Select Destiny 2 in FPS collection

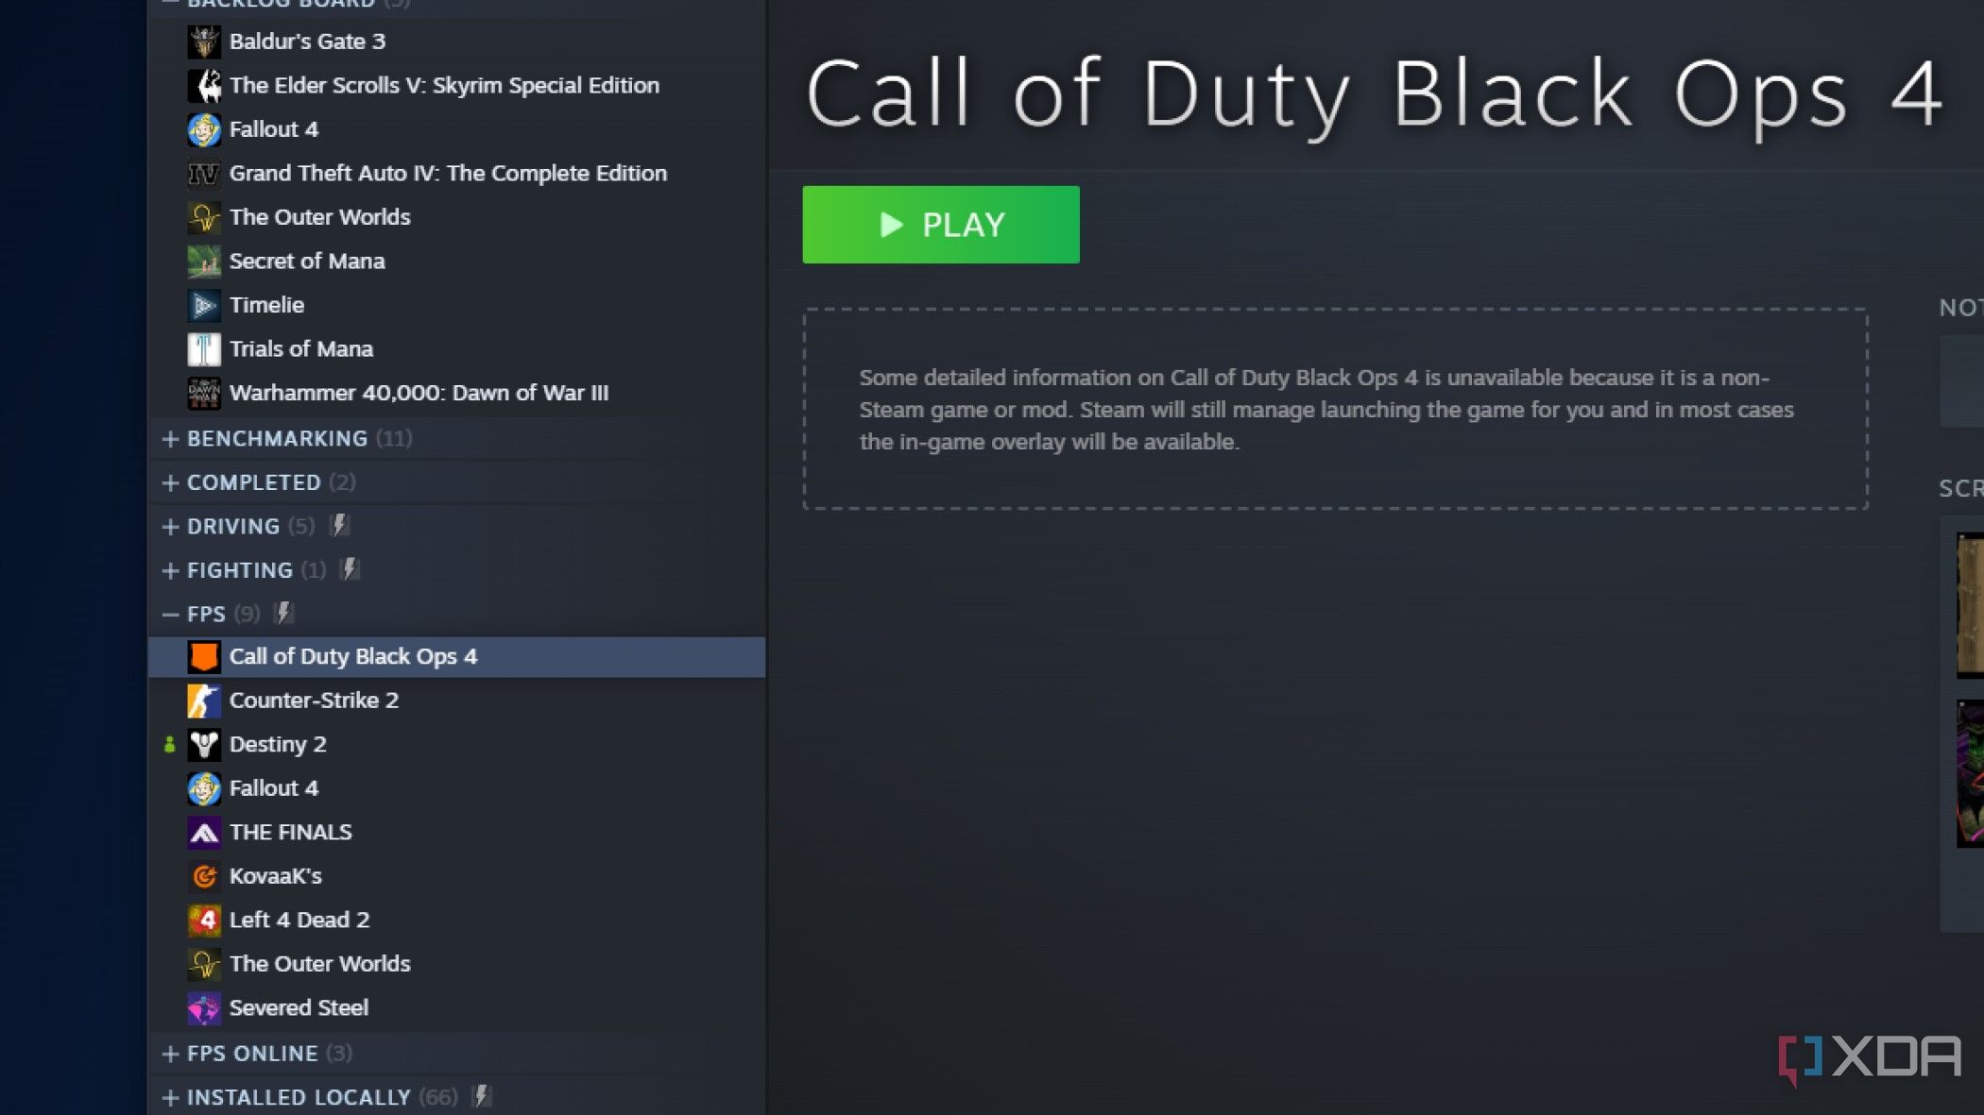(456, 745)
